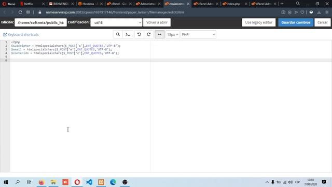This screenshot has height=187, width=332.
Task: Open XAMPP icon in the taskbar
Action: click(101, 182)
